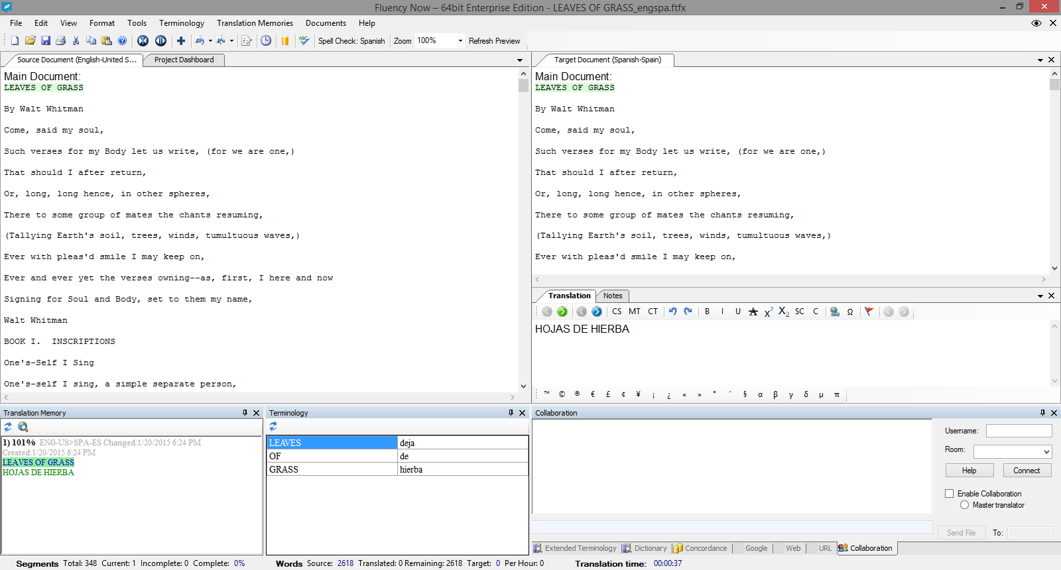Go to next segment with green arrow

pos(562,312)
